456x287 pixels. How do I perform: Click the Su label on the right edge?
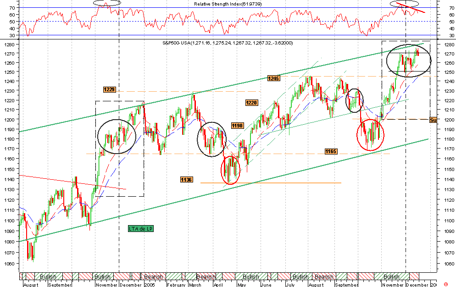(433, 120)
